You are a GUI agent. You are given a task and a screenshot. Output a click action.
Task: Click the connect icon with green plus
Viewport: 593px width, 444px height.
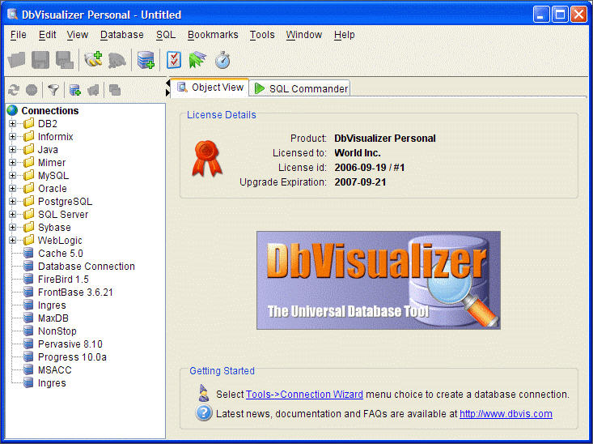coord(93,60)
